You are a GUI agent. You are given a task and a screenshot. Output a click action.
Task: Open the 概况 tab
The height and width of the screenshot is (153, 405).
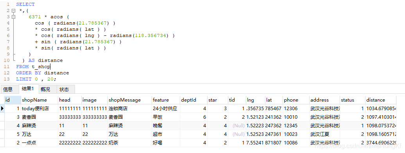pyautogui.click(x=45, y=90)
